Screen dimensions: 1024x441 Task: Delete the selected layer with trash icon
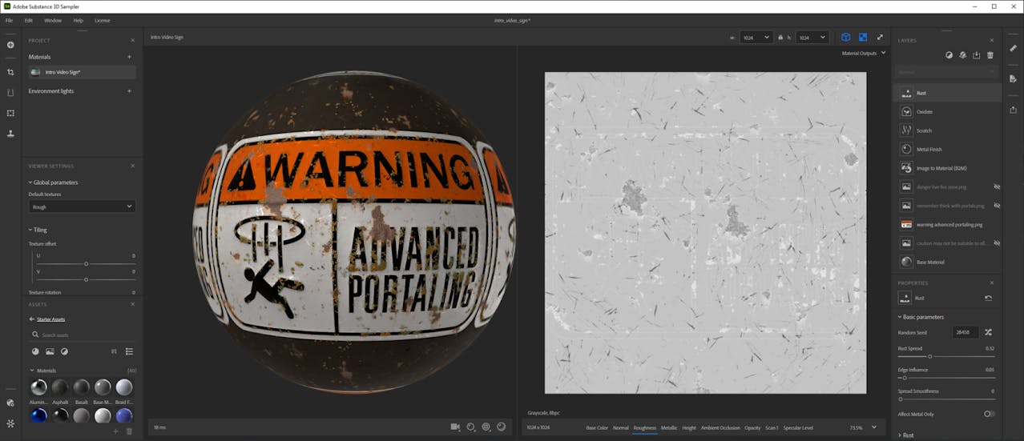tap(990, 55)
